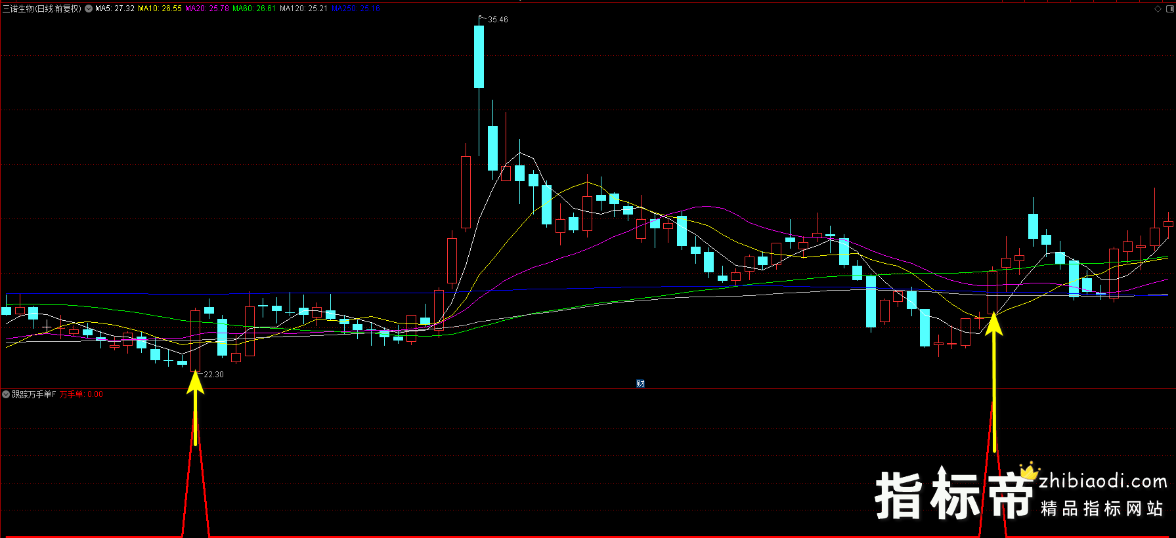The height and width of the screenshot is (538, 1176).
Task: Click the 财 marker icon on chart
Action: point(640,384)
